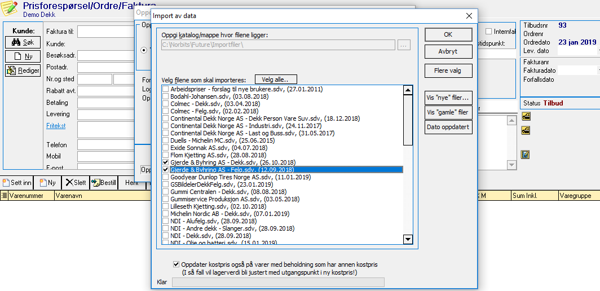
Task: Click the blue notepad edit icon
Action: coord(526,155)
